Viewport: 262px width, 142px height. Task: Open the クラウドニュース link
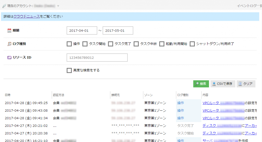pos(27,17)
